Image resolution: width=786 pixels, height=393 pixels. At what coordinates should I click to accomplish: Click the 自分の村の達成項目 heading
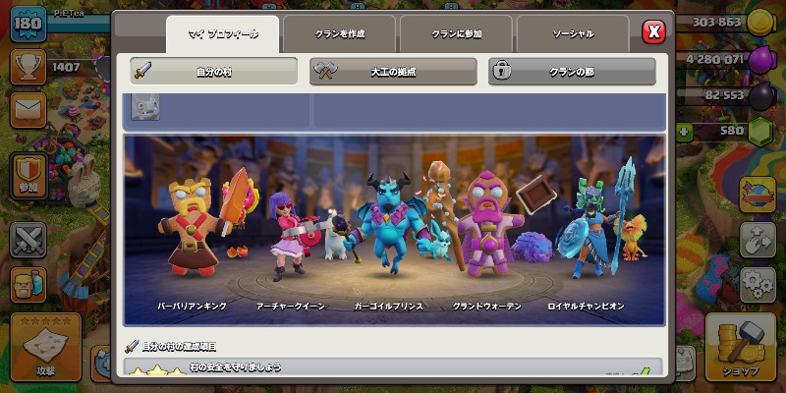coord(179,347)
